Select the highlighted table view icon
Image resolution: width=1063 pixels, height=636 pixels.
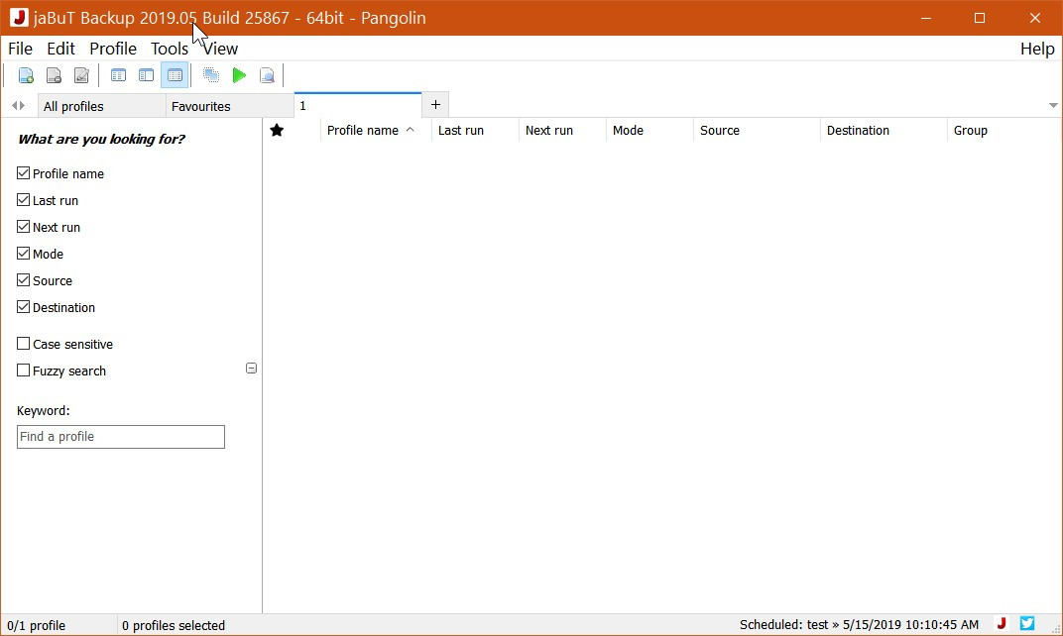click(175, 75)
